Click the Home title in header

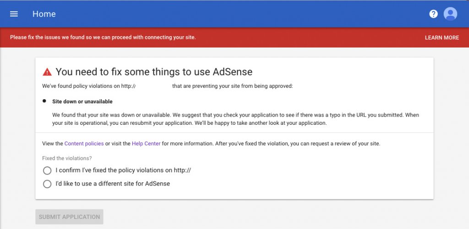pyautogui.click(x=44, y=14)
